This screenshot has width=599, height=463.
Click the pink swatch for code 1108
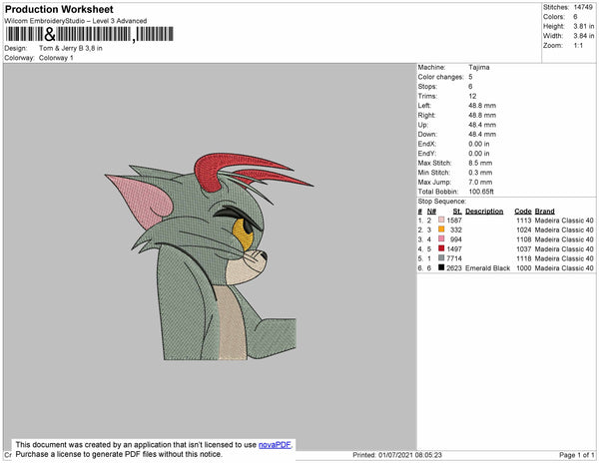click(441, 238)
